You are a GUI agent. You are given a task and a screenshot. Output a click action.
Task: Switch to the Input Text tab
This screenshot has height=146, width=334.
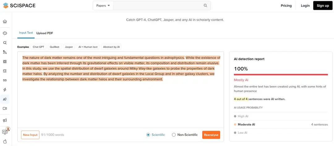pyautogui.click(x=26, y=33)
